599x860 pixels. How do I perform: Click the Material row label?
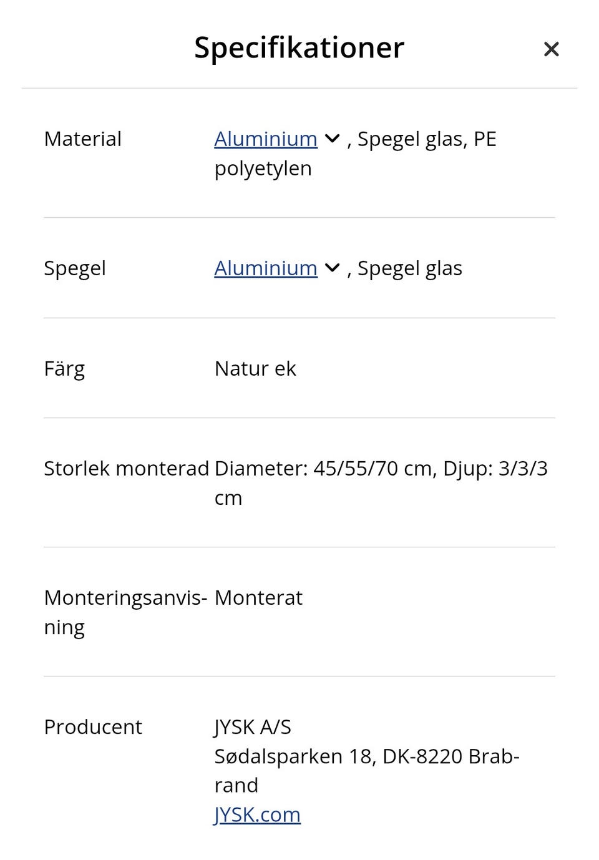[x=82, y=139]
